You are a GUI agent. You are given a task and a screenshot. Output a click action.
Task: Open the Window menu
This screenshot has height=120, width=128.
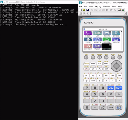pyautogui.click(x=106, y=6)
